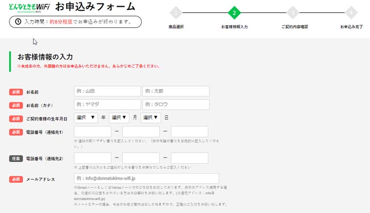Click the green step 2 diamond icon
The image size is (370, 213).
[x=234, y=13]
